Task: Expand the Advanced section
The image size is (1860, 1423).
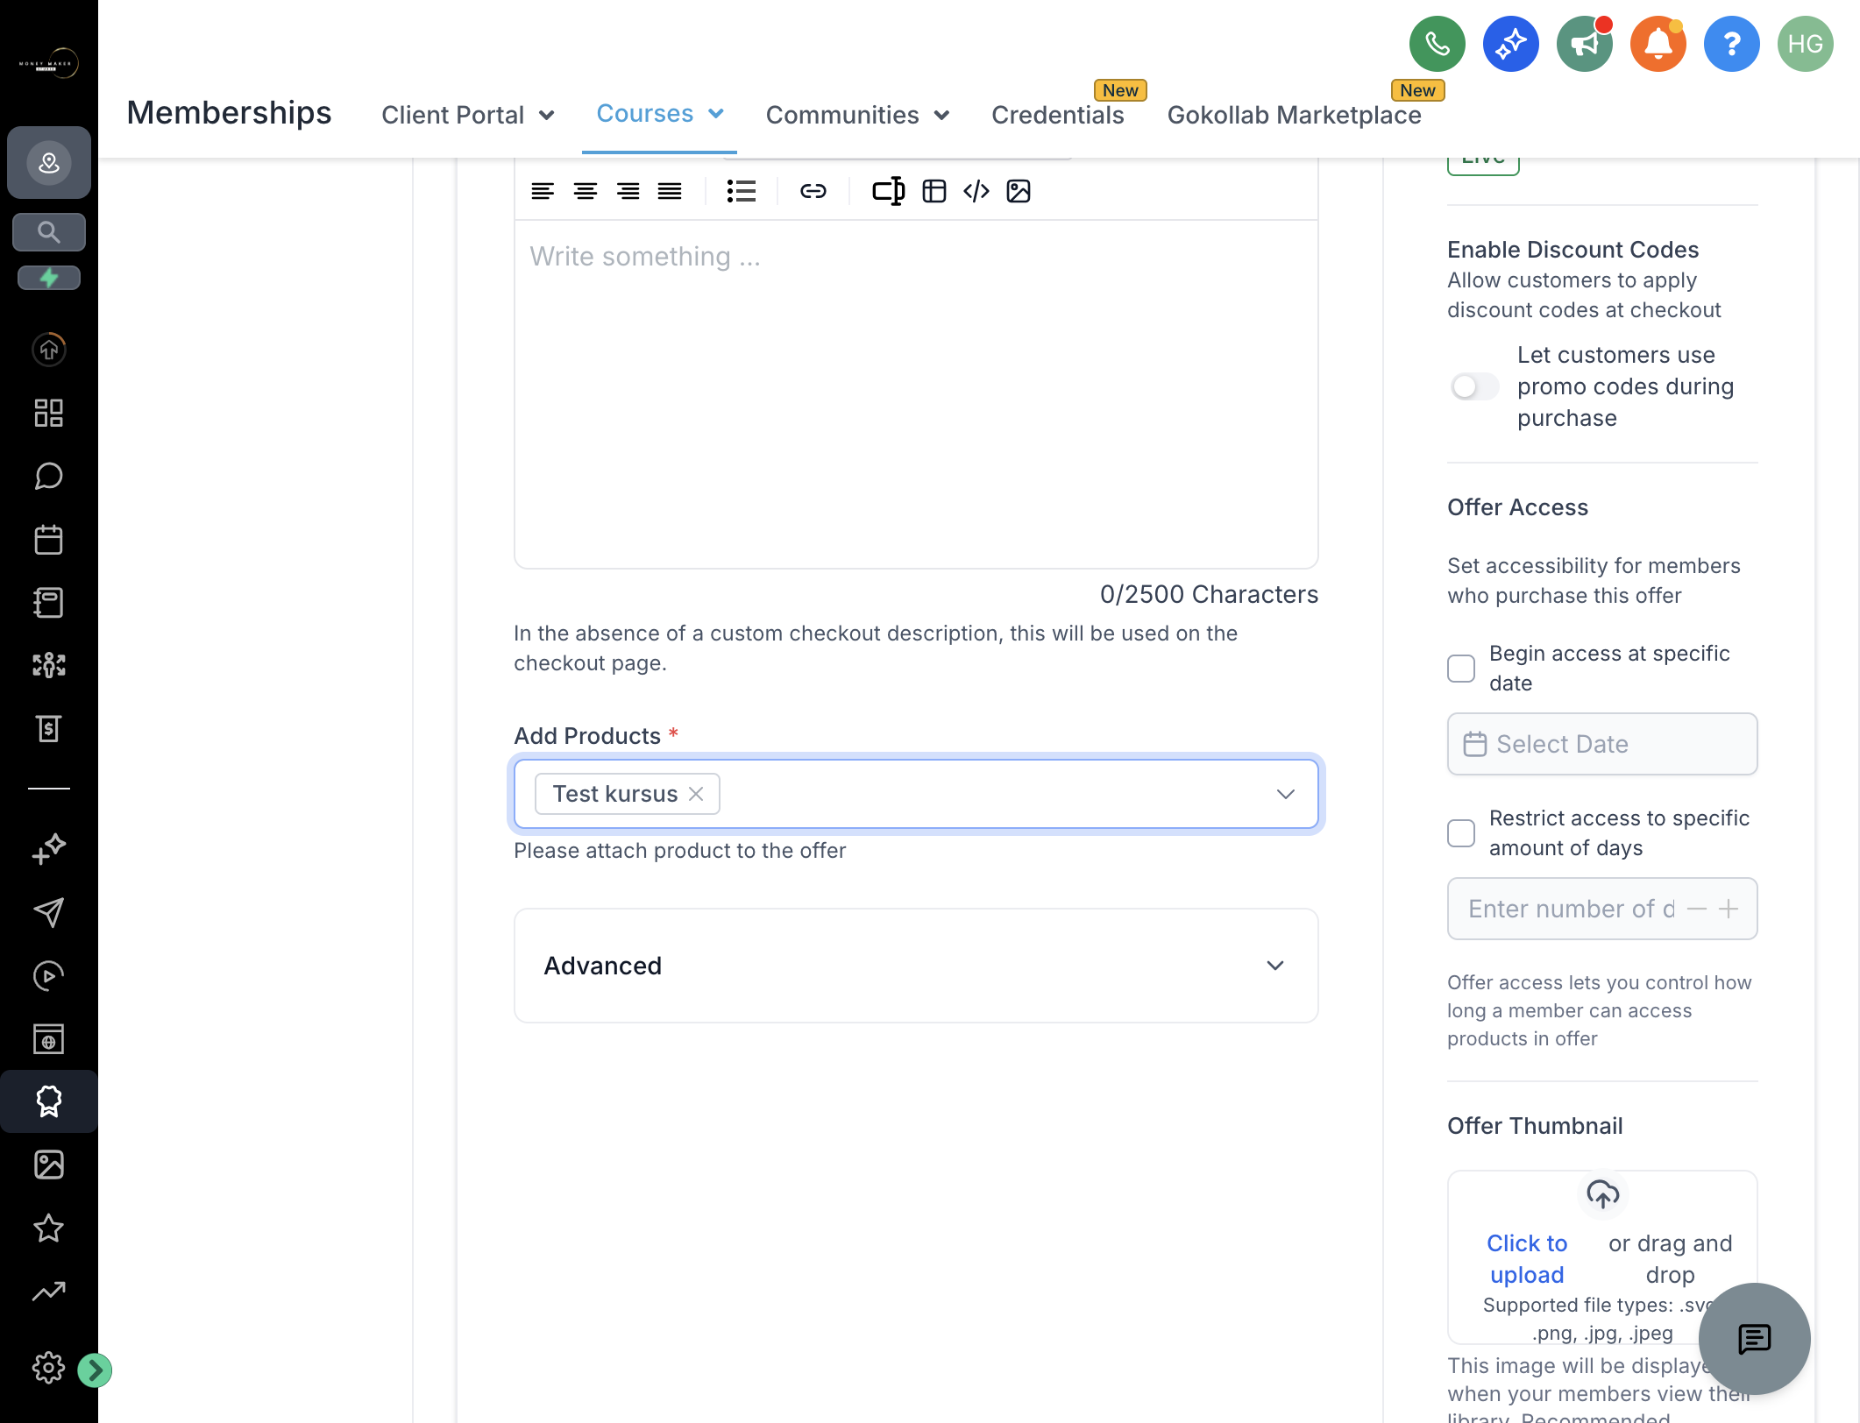Action: (x=916, y=966)
